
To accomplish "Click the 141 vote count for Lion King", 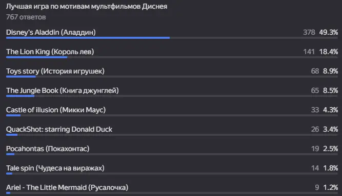I will (x=309, y=52).
